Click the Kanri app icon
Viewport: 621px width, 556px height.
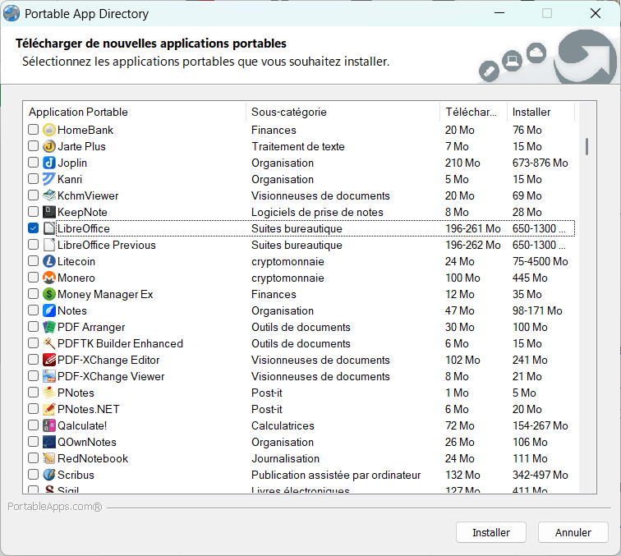(49, 179)
